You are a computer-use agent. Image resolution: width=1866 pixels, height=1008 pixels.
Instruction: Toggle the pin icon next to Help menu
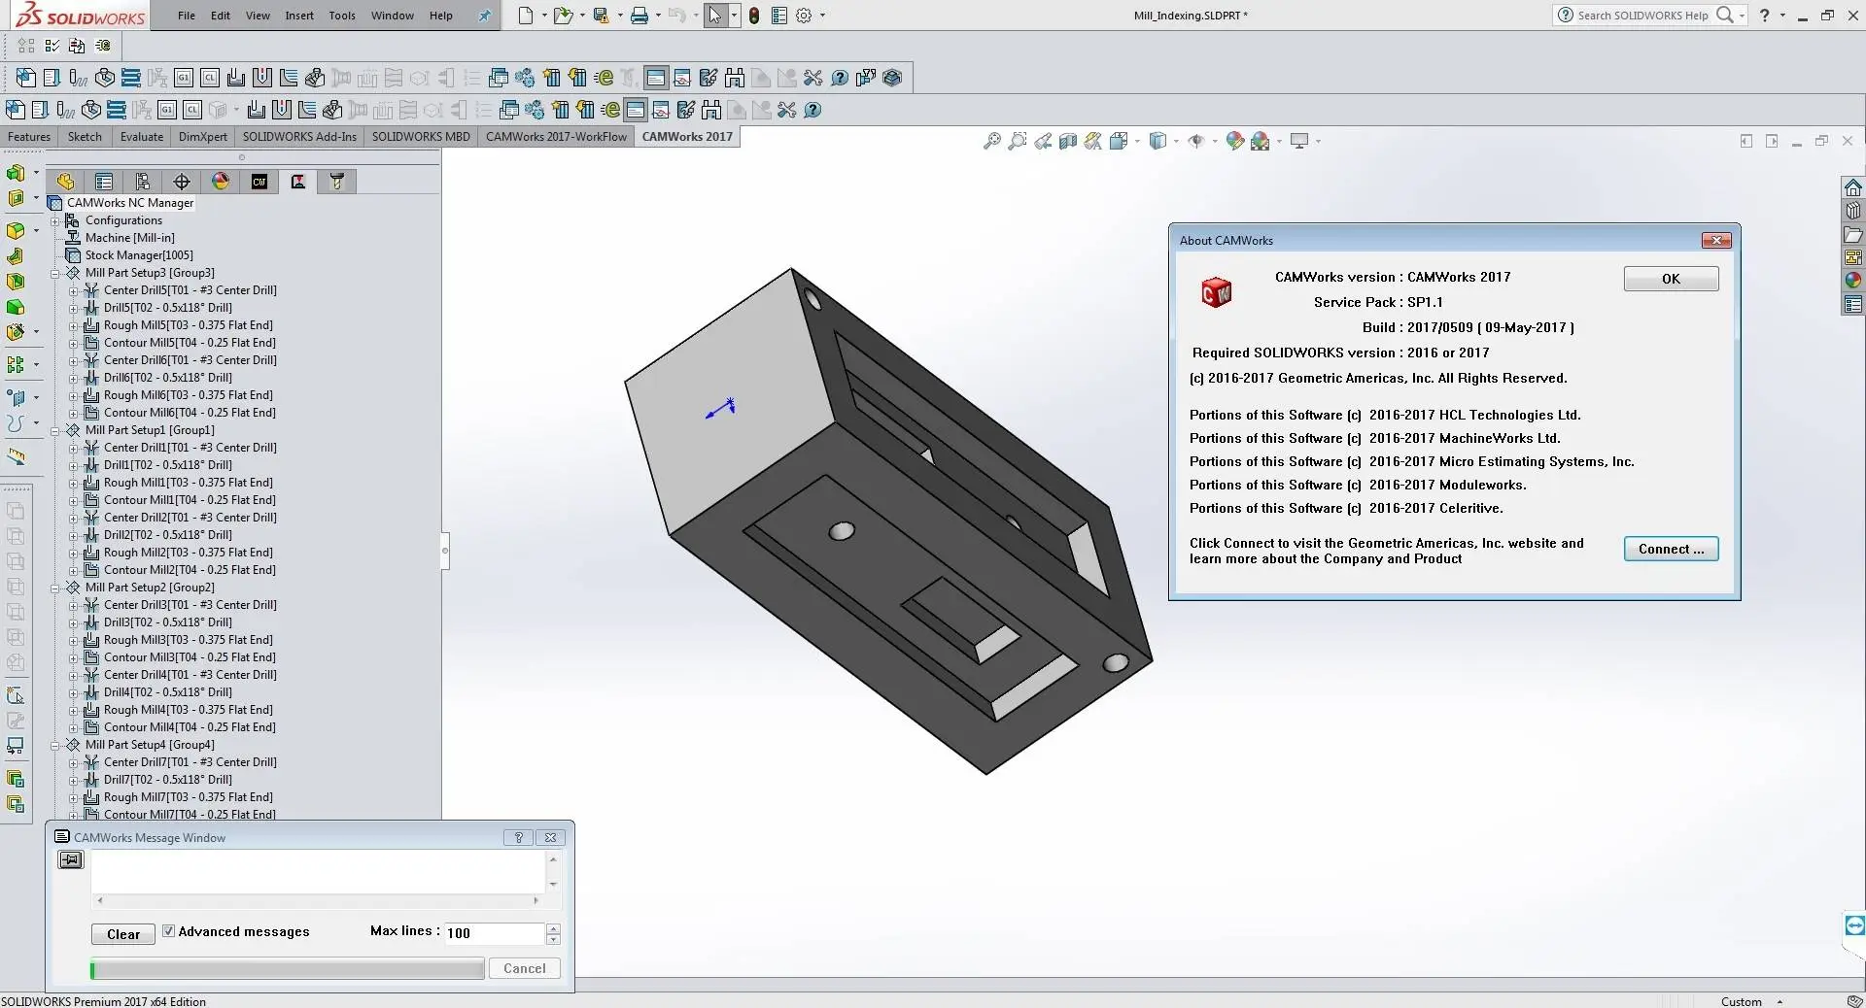[484, 16]
